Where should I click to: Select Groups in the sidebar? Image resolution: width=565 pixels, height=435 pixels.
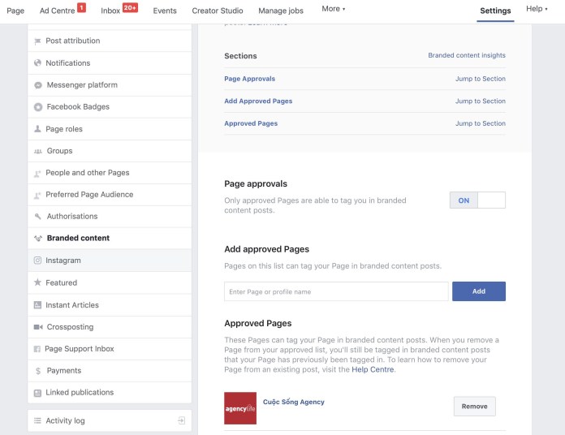pyautogui.click(x=110, y=151)
